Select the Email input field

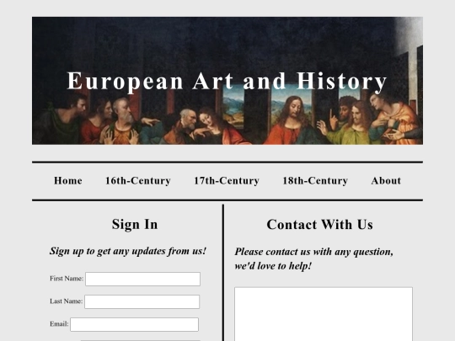click(134, 324)
